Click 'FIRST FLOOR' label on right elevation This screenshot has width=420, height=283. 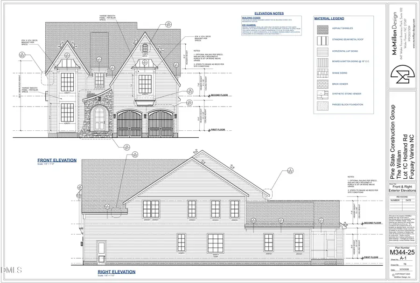[371, 257]
